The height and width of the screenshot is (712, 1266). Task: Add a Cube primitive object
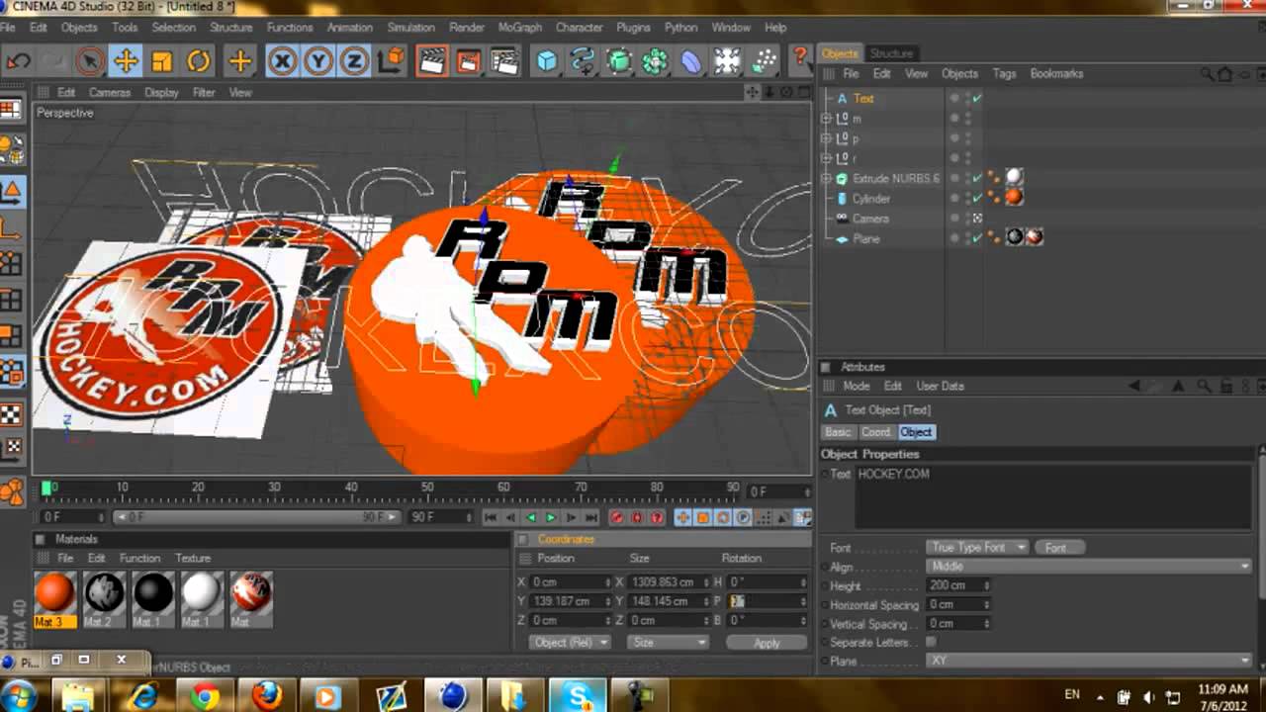547,61
